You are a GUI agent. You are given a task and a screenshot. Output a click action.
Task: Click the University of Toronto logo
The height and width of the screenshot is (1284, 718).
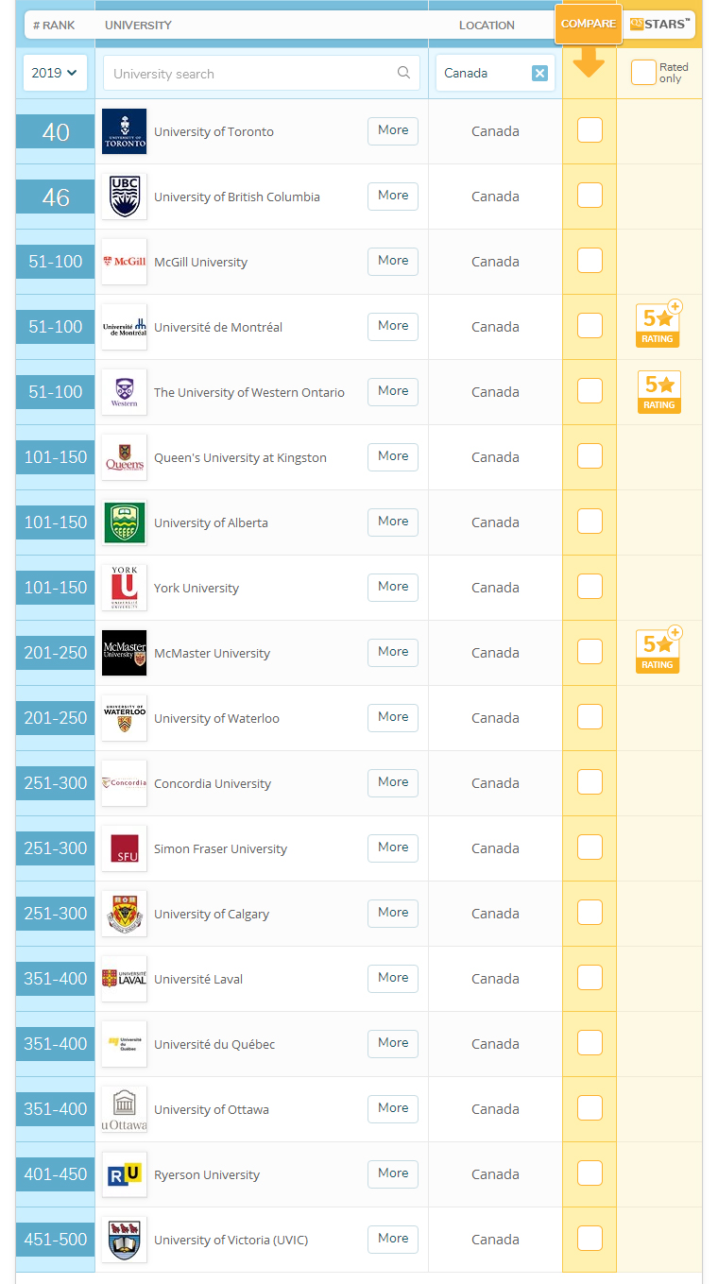(124, 131)
